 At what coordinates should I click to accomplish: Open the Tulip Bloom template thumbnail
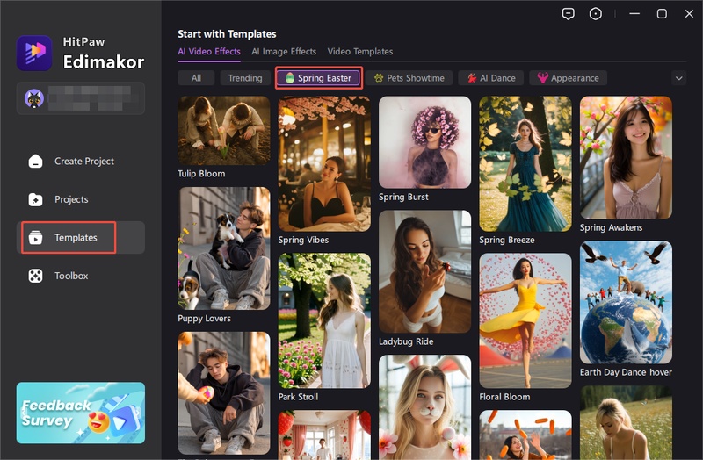(x=224, y=131)
